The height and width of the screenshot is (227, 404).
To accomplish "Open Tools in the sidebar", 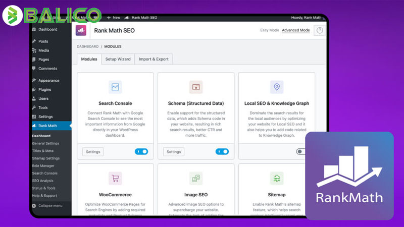I will 43,107.
